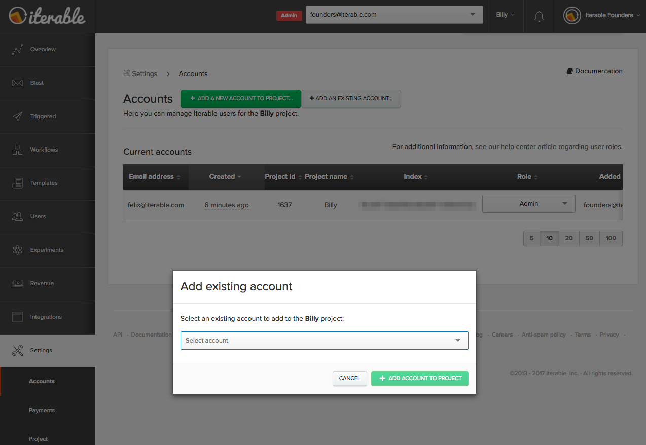Image resolution: width=646 pixels, height=445 pixels.
Task: Click the Users people icon
Action: pyautogui.click(x=18, y=216)
